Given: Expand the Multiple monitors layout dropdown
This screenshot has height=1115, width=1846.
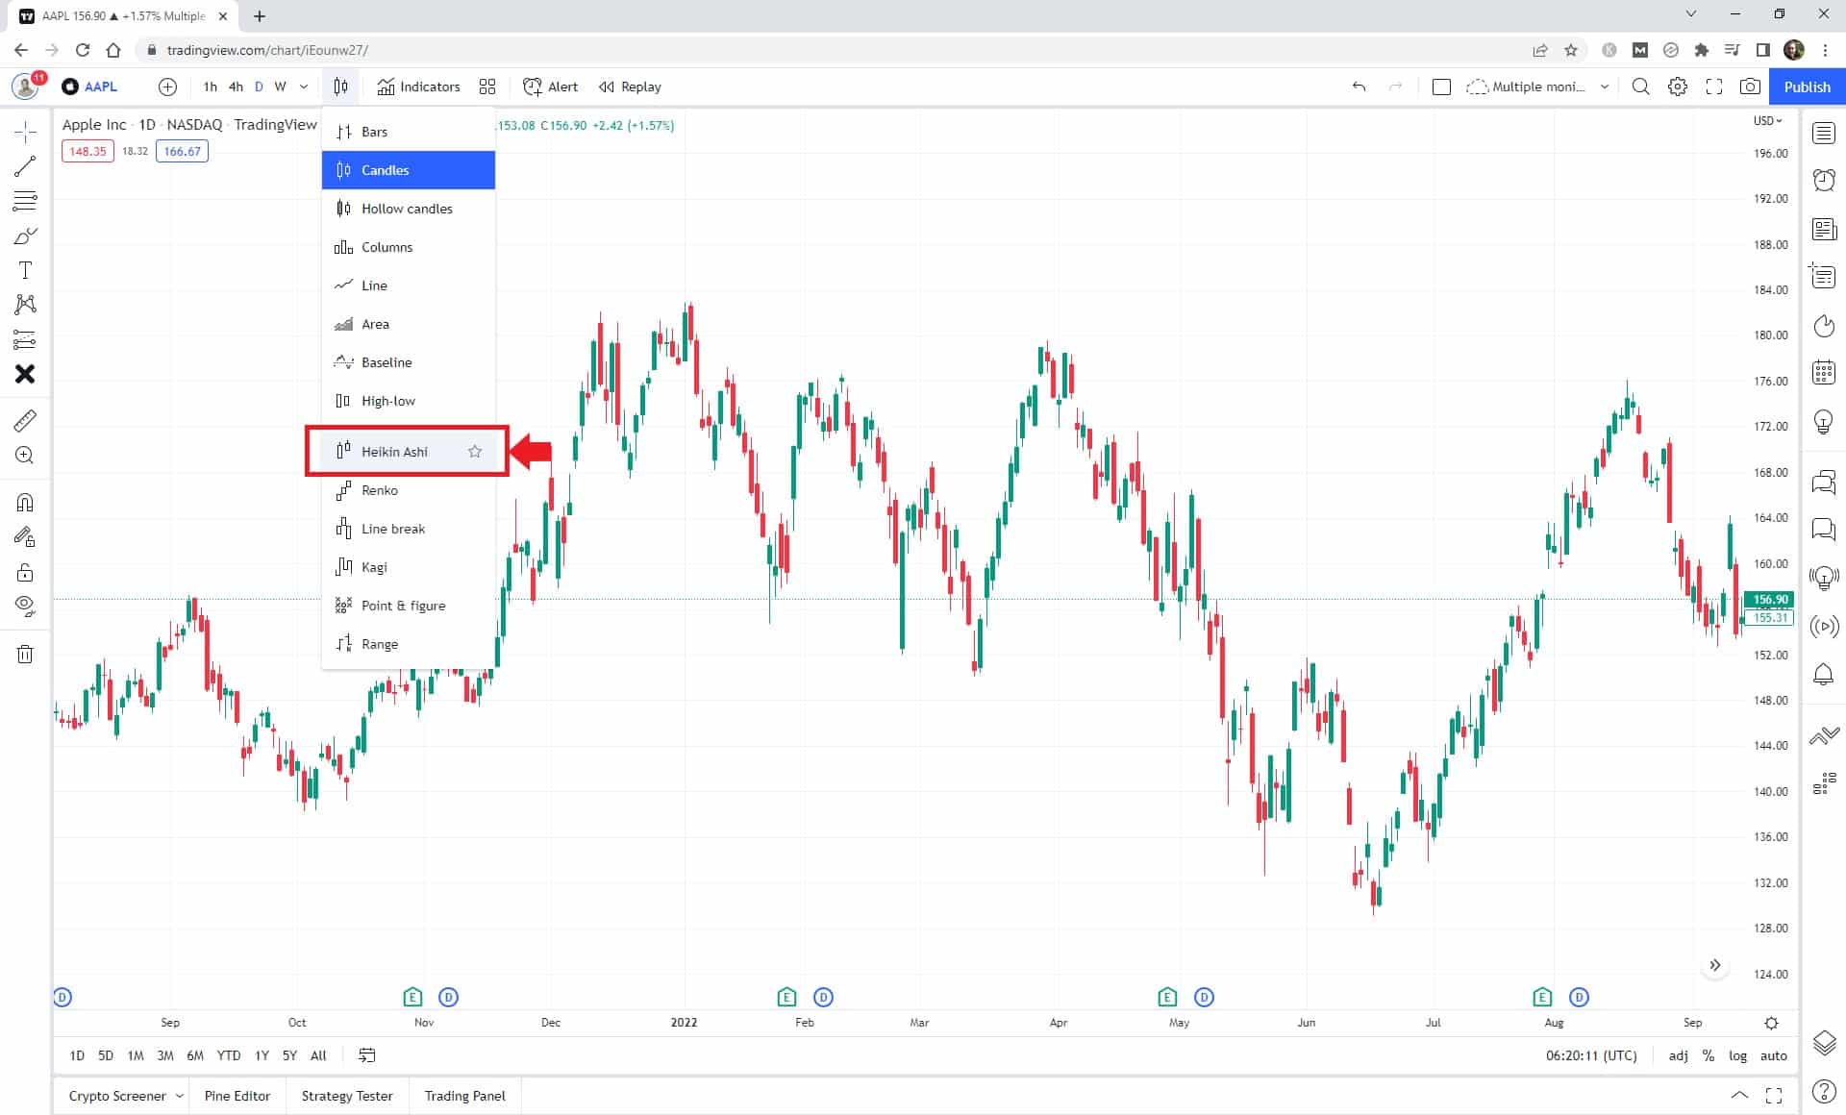Looking at the screenshot, I should pos(1603,87).
